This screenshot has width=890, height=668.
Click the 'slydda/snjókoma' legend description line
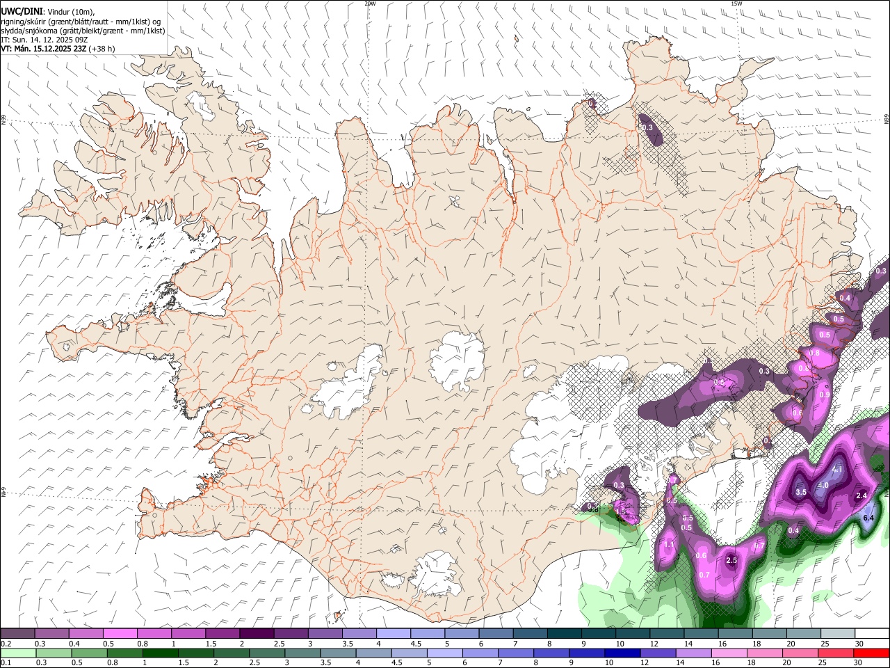[x=83, y=31]
